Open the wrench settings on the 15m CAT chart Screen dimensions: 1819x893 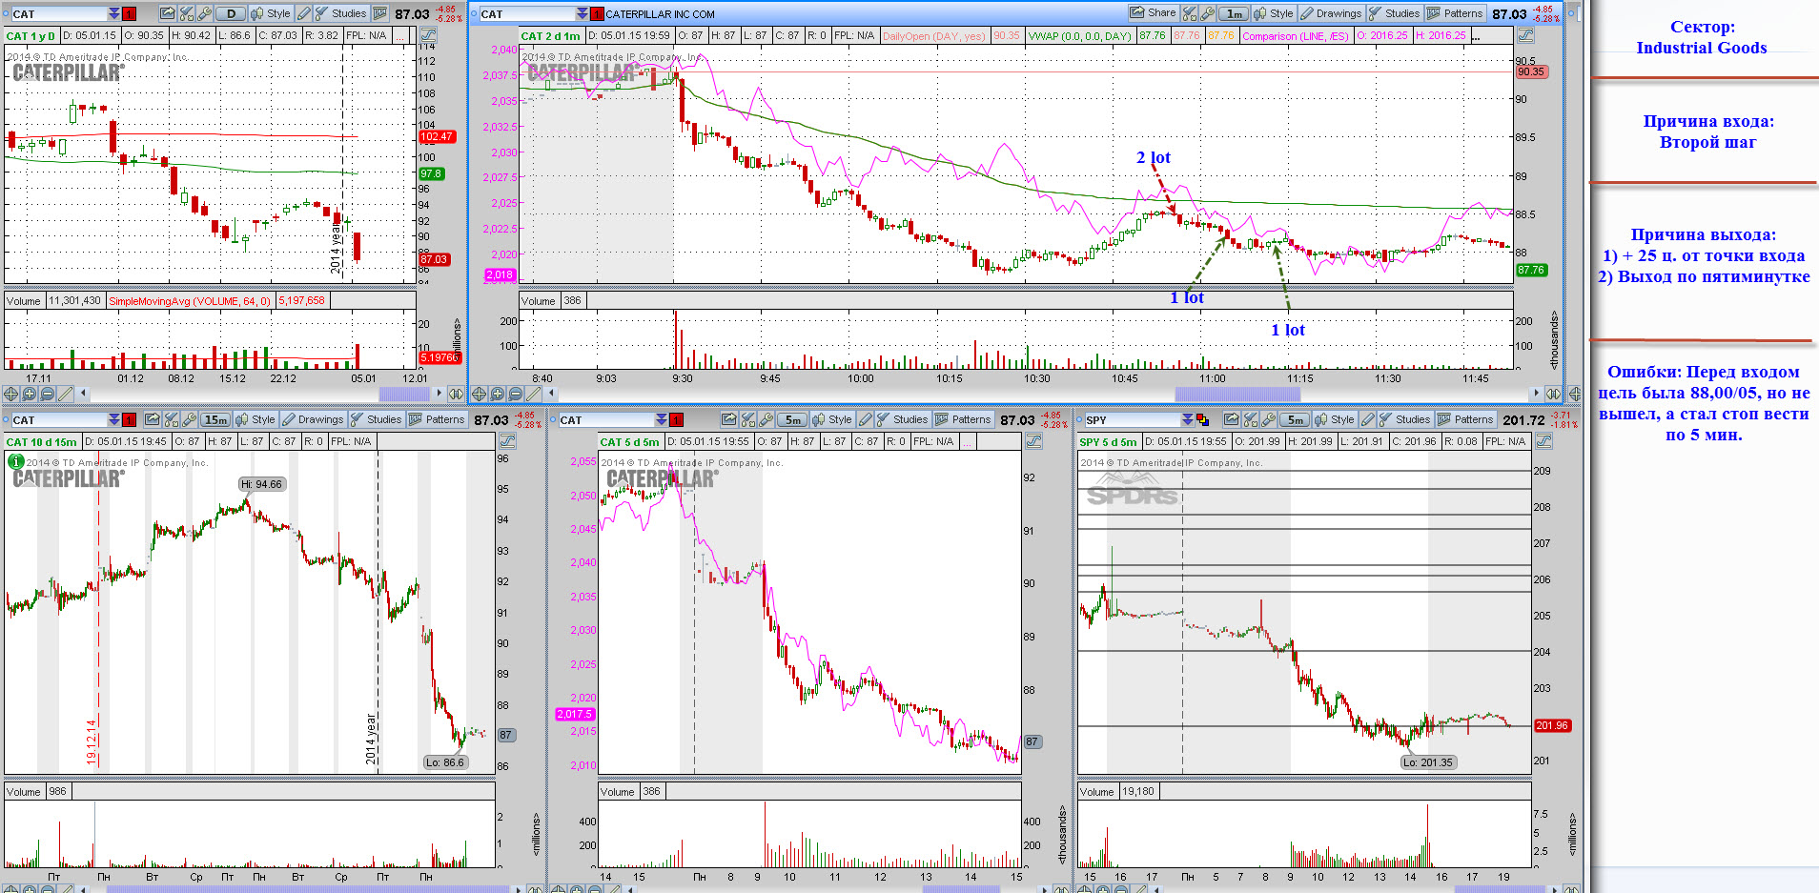point(189,419)
